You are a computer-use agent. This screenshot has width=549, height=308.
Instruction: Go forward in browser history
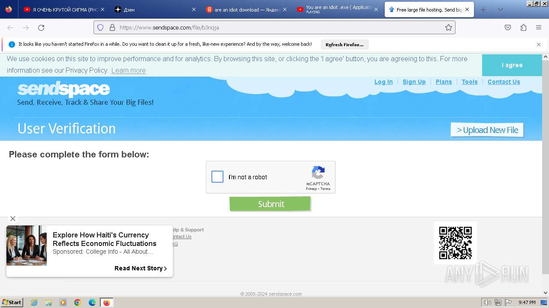click(x=26, y=27)
